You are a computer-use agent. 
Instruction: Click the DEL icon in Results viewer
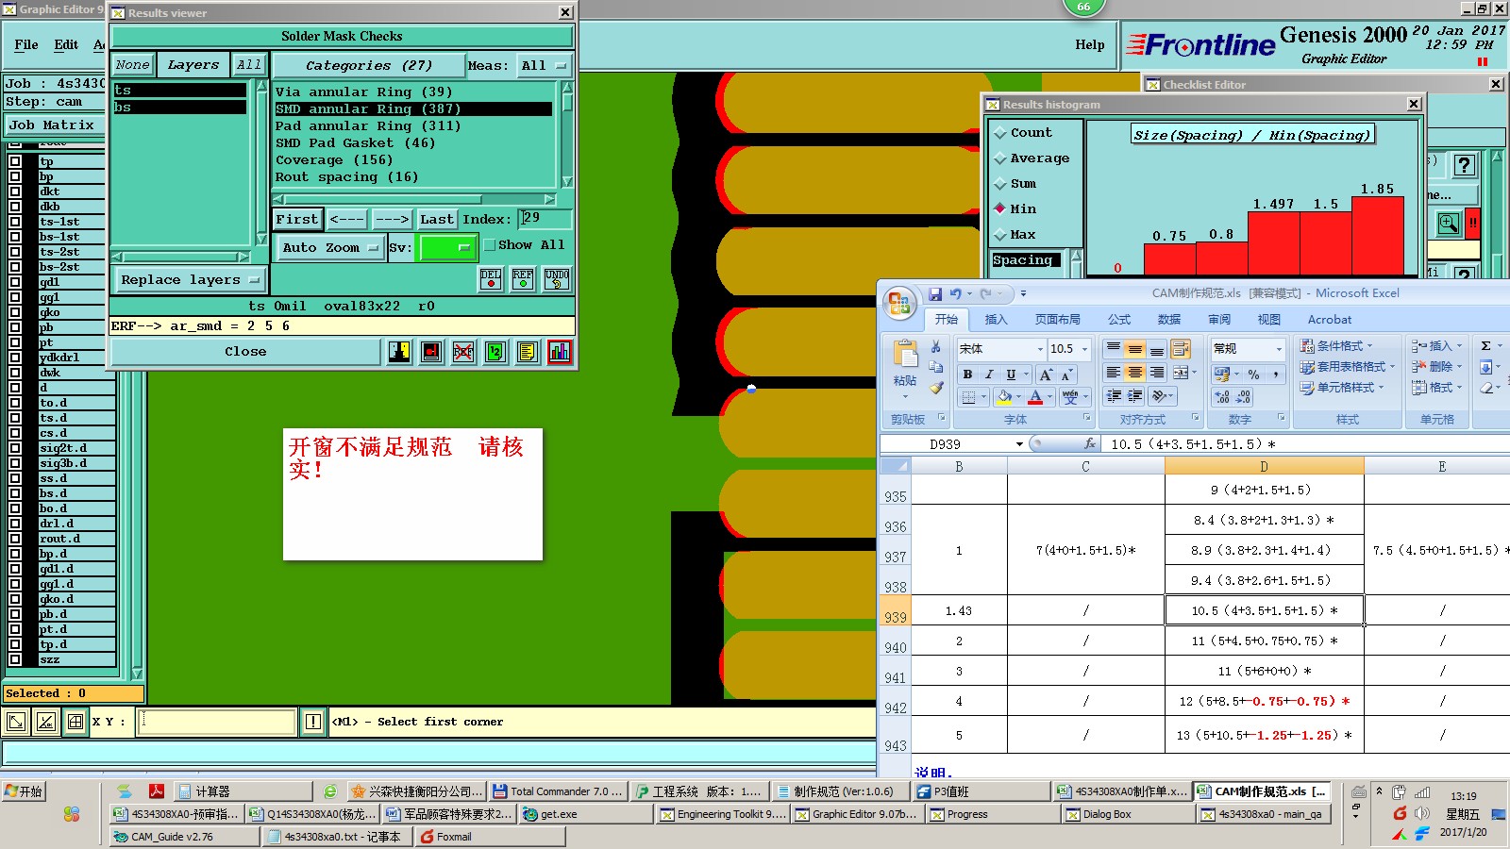tap(491, 278)
